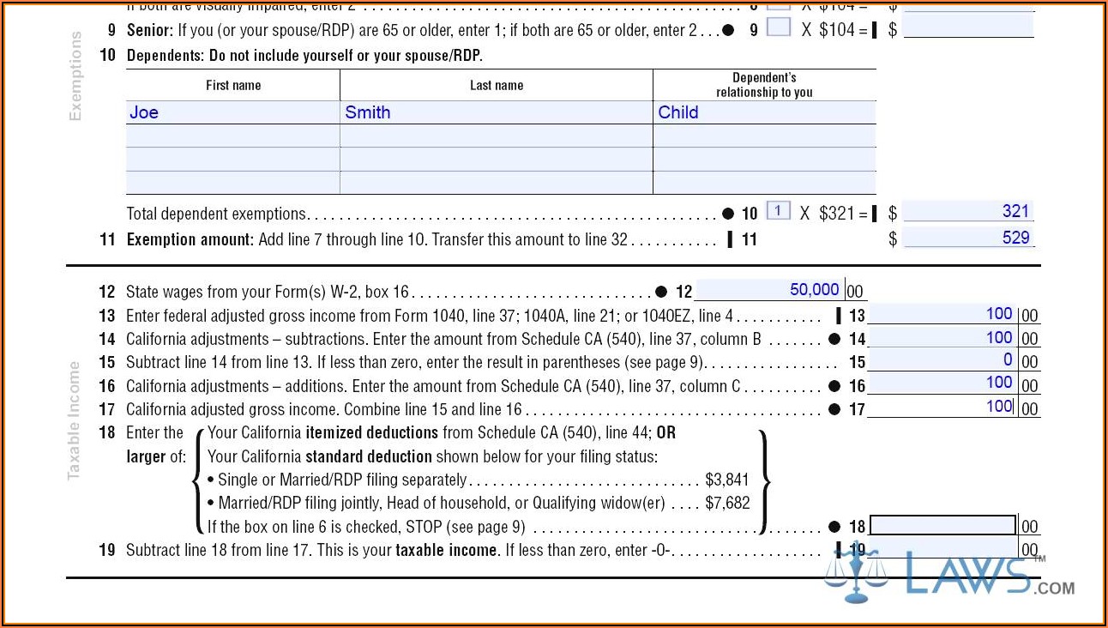This screenshot has width=1108, height=628.
Task: Select line 13 federal adjusted gross income field
Action: 942,314
